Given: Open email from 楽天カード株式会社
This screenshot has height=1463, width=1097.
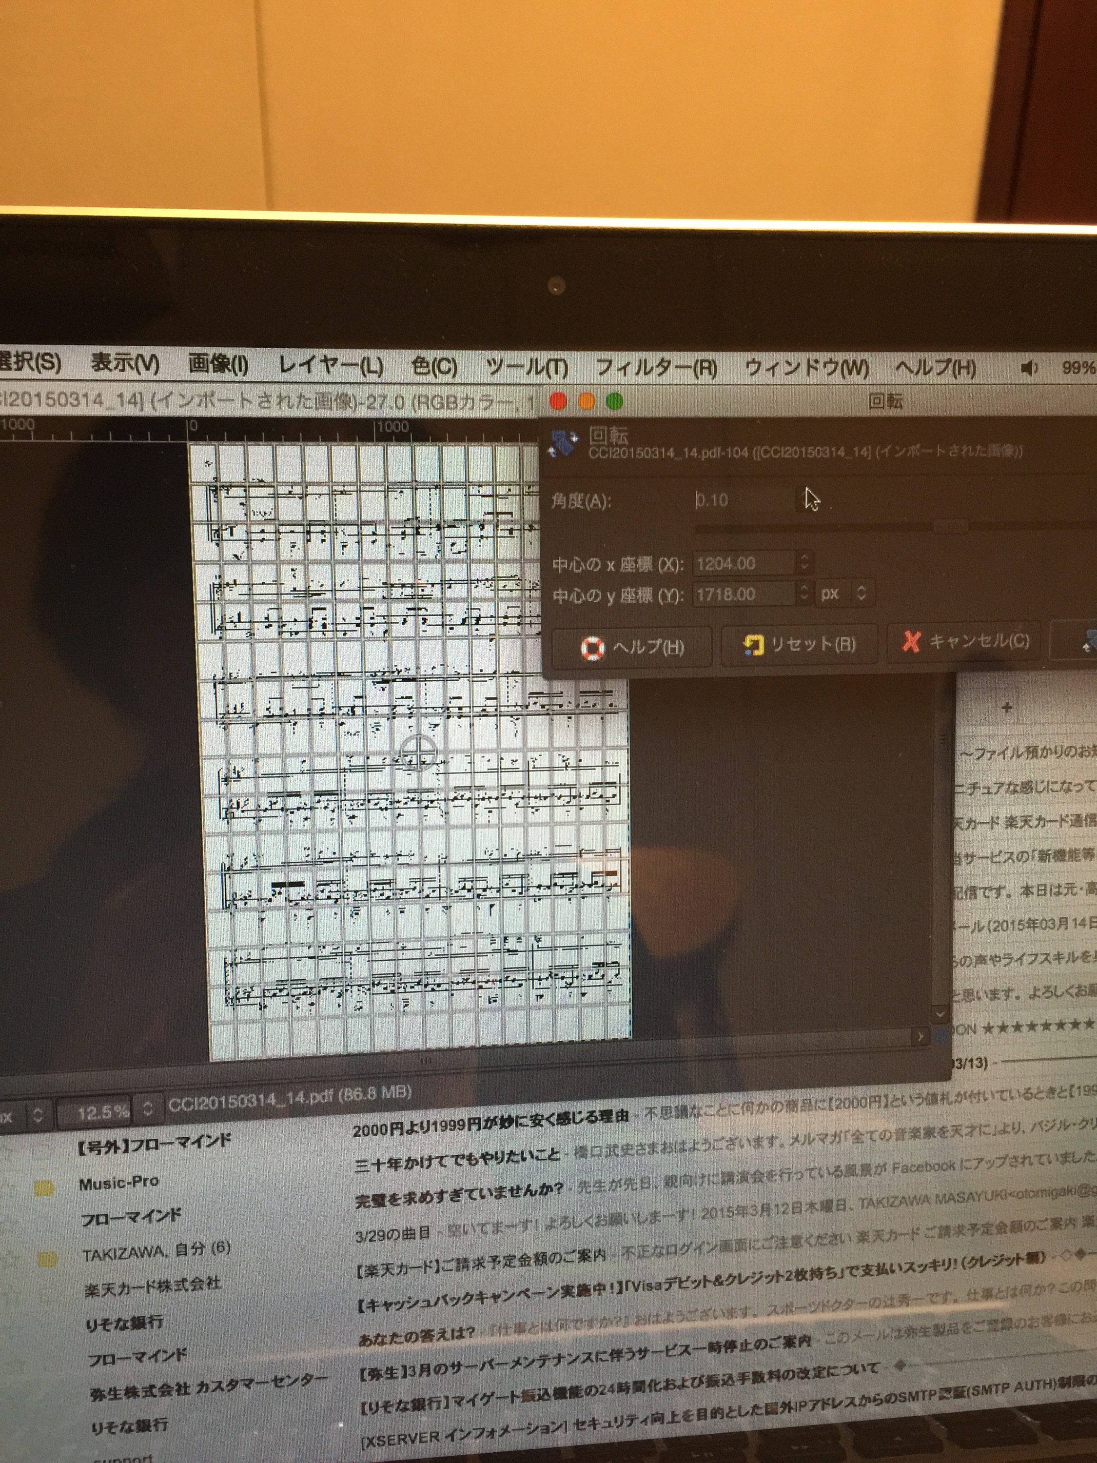Looking at the screenshot, I should [152, 1286].
